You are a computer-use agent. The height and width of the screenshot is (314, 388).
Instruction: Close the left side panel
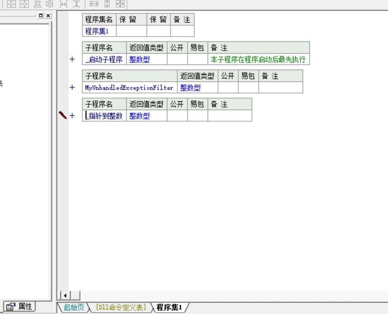[x=48, y=15]
